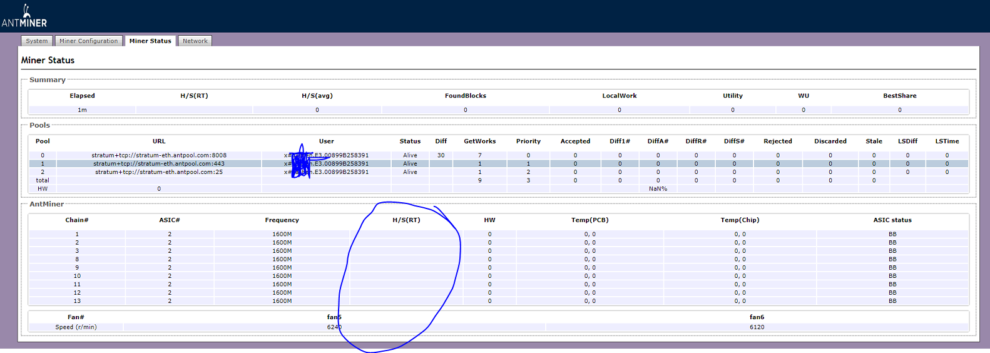Select the Miner Status tab
990x353 pixels.
point(150,41)
